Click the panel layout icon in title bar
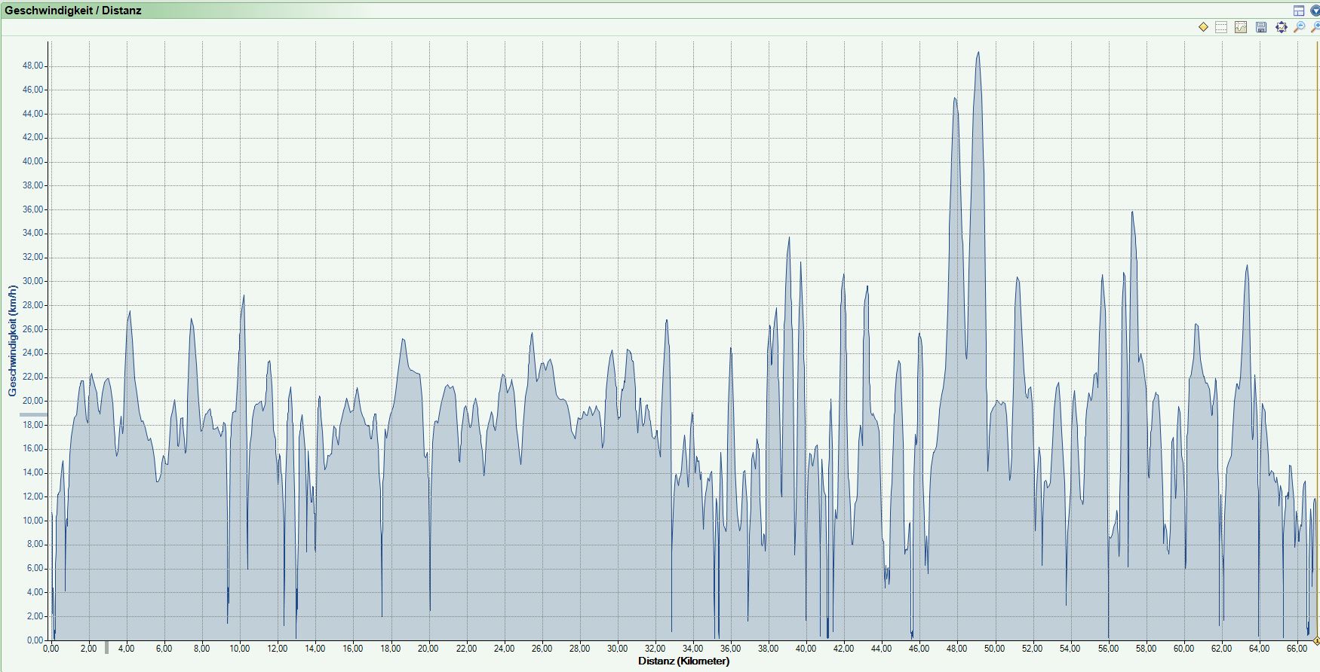 point(1299,11)
